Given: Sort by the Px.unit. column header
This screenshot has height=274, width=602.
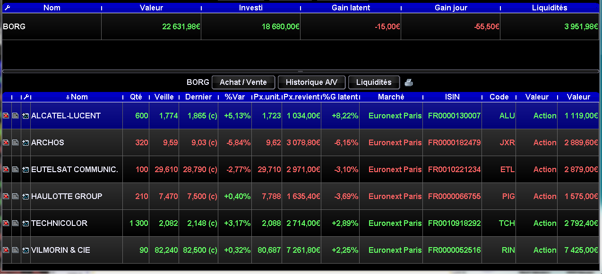Looking at the screenshot, I should click(x=267, y=97).
